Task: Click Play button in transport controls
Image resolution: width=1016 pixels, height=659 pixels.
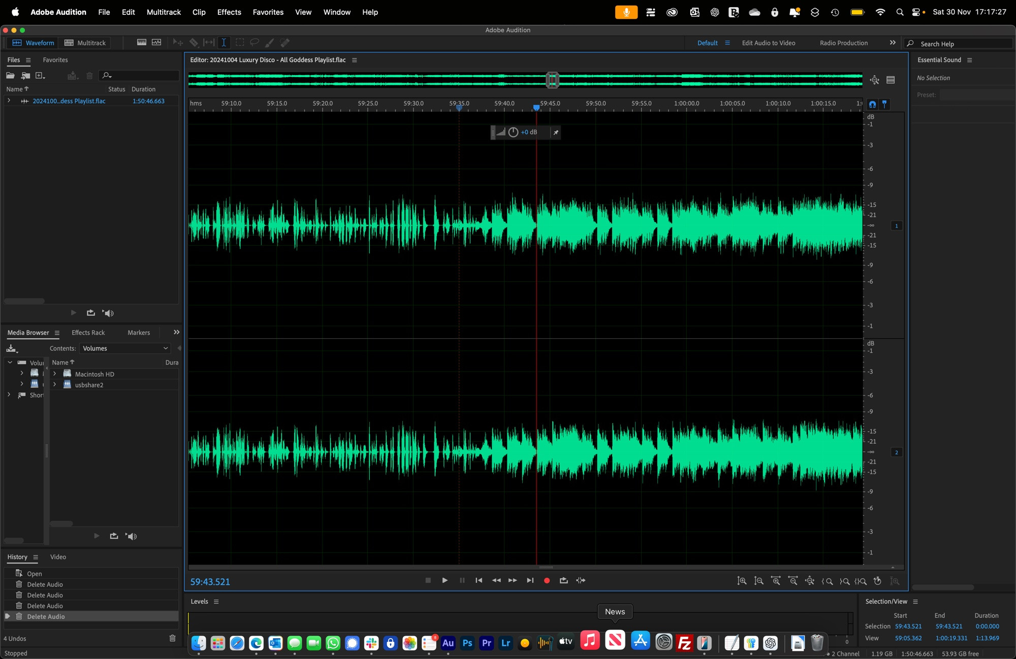Action: (445, 580)
